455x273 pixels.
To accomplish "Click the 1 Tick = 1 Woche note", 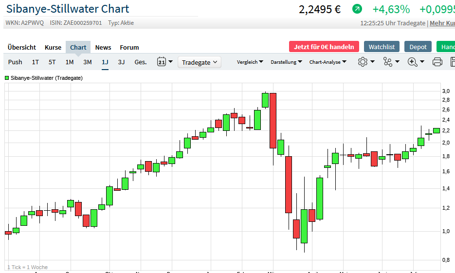I will click(27, 267).
